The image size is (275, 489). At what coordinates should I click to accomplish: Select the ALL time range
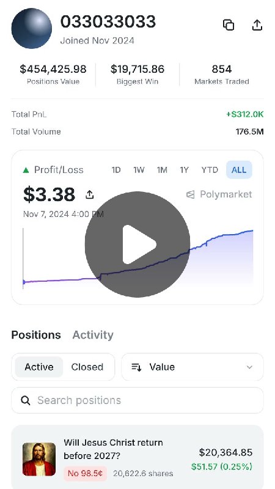[x=239, y=170]
